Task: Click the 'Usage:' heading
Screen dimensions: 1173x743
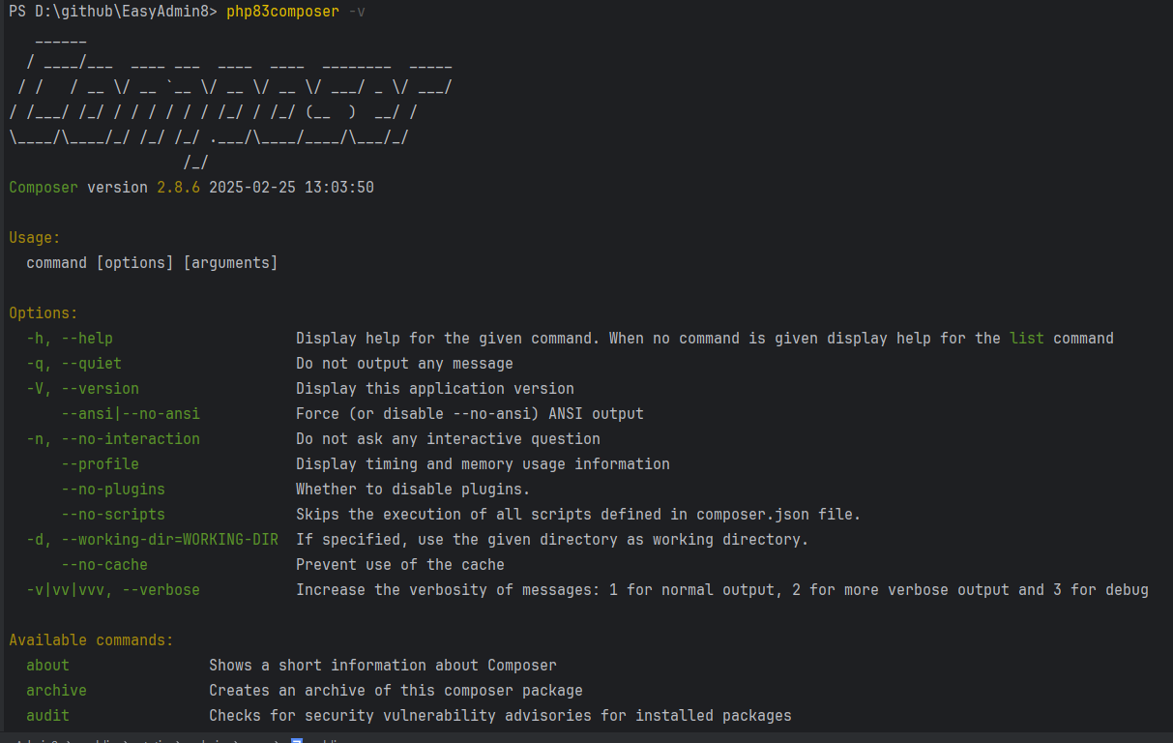Action: coord(35,238)
